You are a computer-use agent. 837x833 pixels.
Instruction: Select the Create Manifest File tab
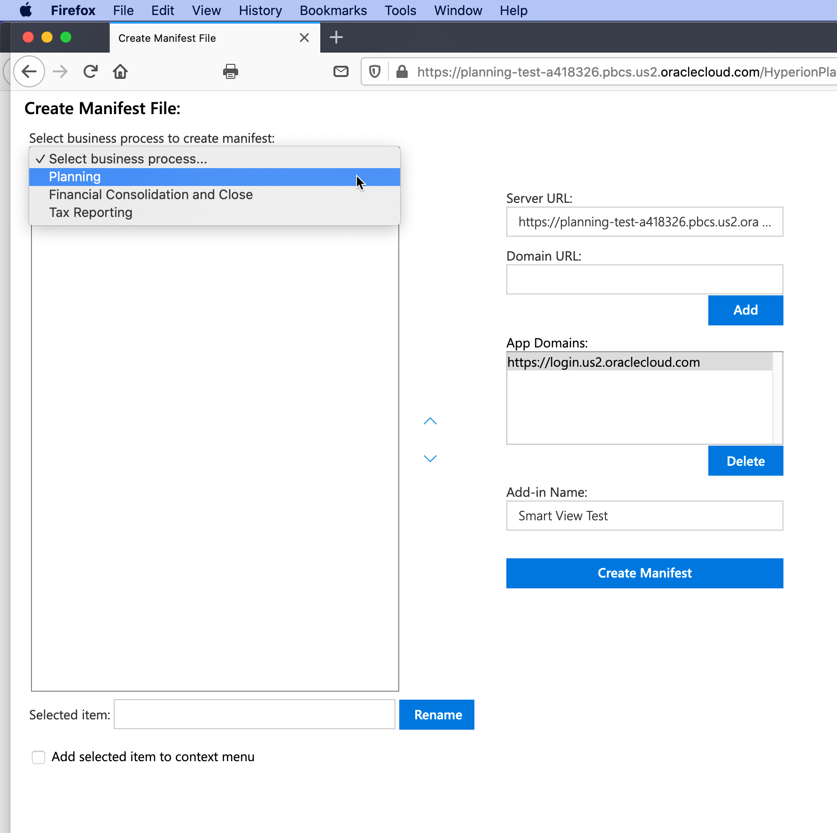pyautogui.click(x=215, y=38)
